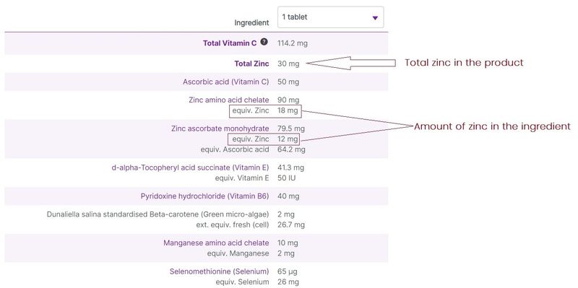The width and height of the screenshot is (578, 288).
Task: Open Ascorbic acid (Vitamin C) ingredient link
Action: click(x=226, y=82)
